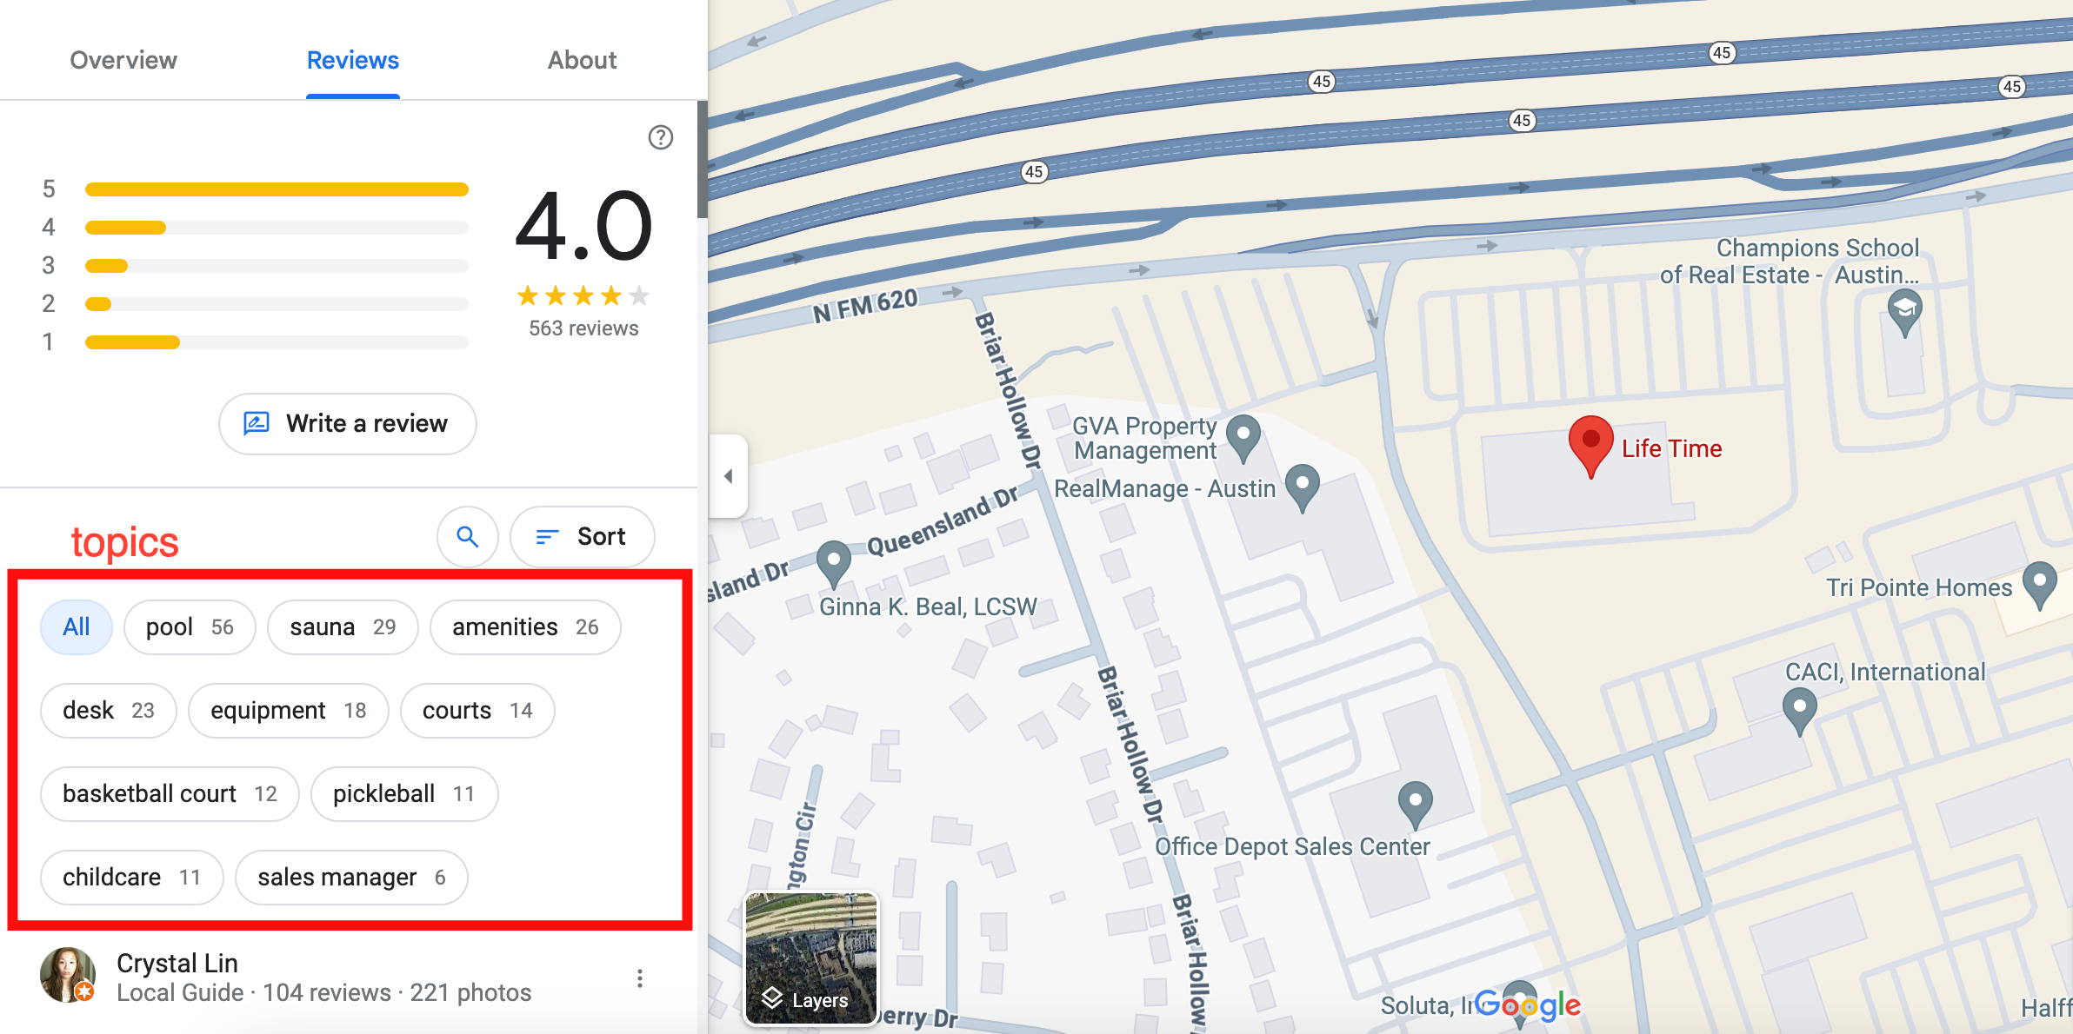
Task: Toggle the pool topic filter chip
Action: [190, 627]
